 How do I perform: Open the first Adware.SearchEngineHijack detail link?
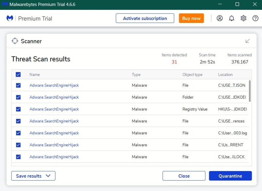[54, 85]
